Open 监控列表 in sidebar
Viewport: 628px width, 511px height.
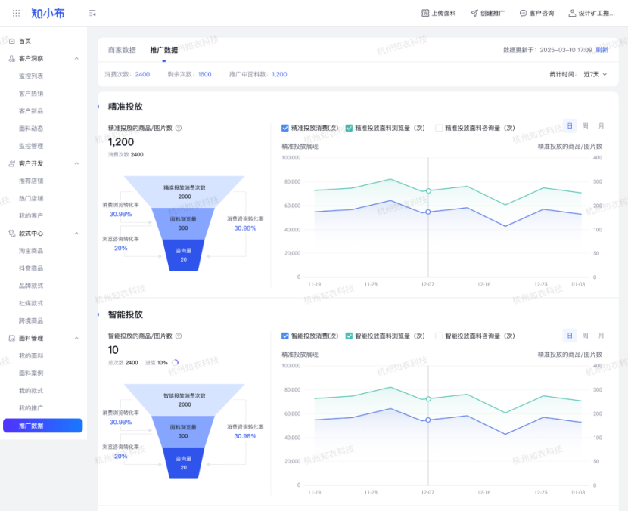click(x=31, y=76)
